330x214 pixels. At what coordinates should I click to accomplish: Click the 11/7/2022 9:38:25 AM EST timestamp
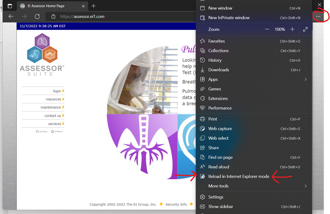43,26
